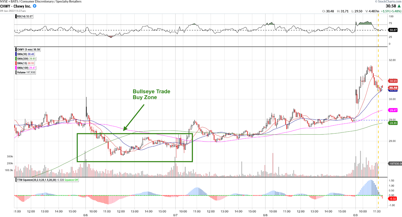Screen dimensions: 402x217
Task: Click the H: 31.71 high price value
Action: coord(343,11)
